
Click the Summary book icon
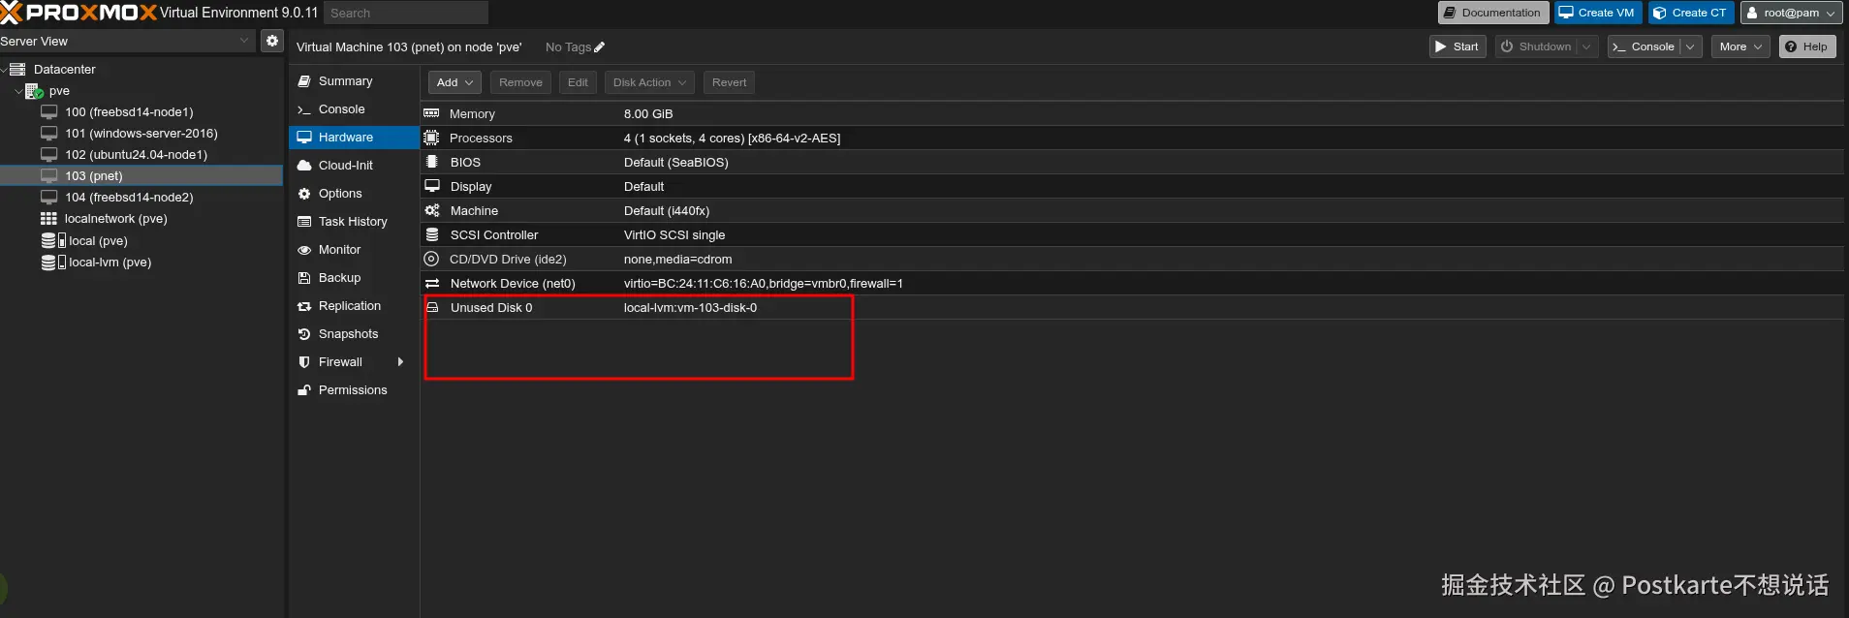pos(304,81)
